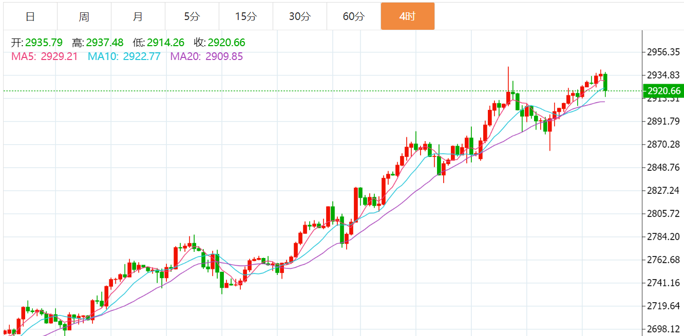The image size is (684, 336).
Task: Click the 2762.68 price axis label
Action: coord(664,260)
